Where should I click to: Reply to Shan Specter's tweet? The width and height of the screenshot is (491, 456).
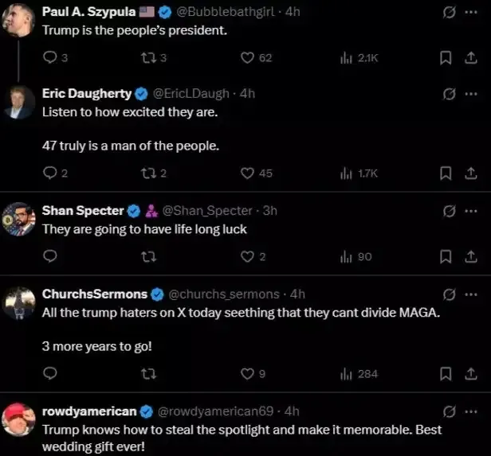coord(49,256)
